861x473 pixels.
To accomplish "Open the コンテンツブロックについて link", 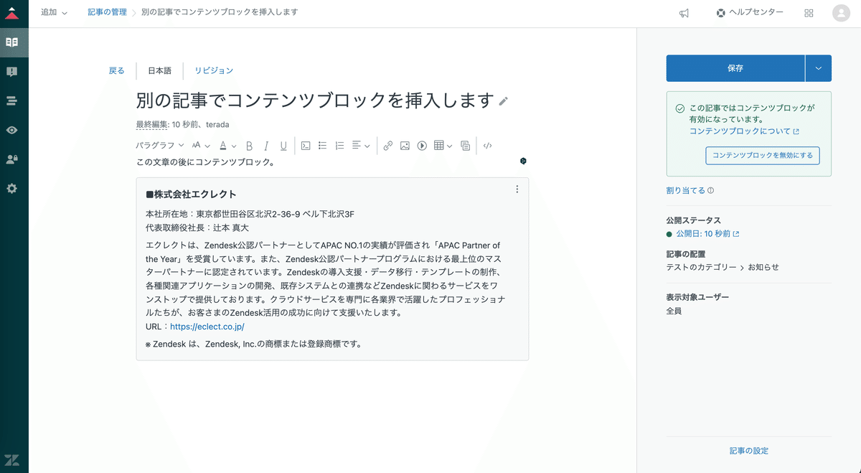I will 744,131.
